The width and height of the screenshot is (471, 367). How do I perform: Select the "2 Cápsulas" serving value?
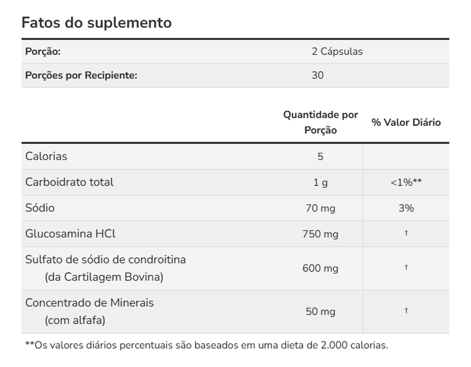click(337, 52)
